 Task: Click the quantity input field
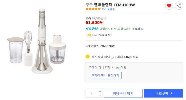click(92, 94)
